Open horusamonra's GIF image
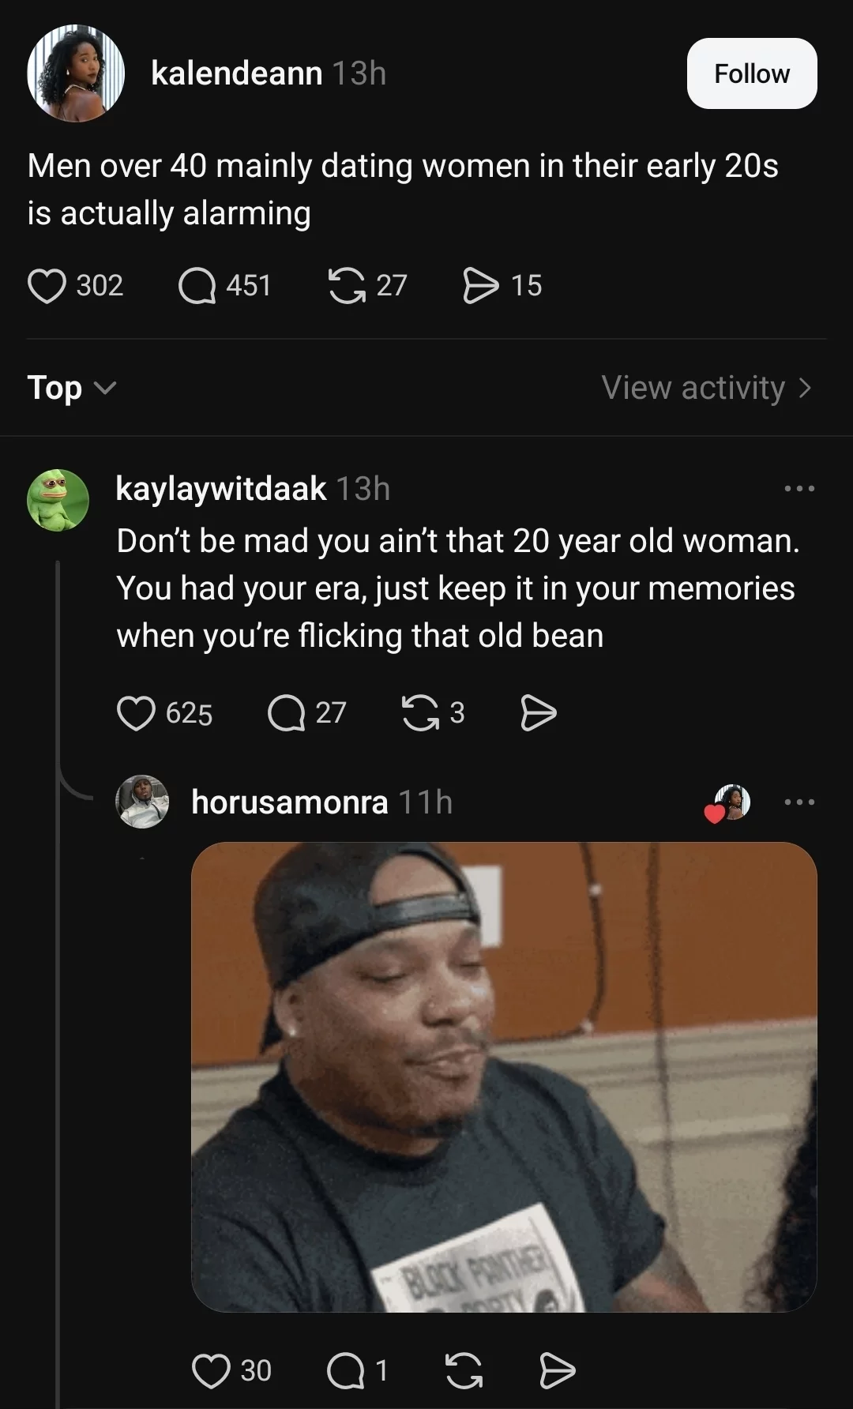 click(504, 1077)
